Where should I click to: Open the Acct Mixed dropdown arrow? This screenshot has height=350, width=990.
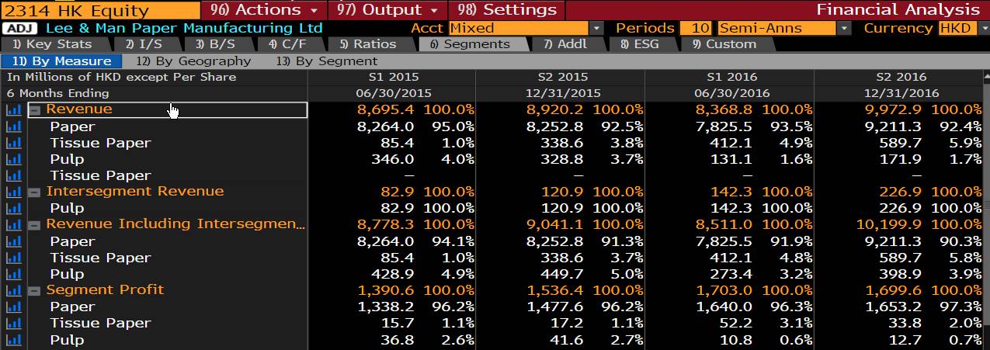click(x=596, y=28)
